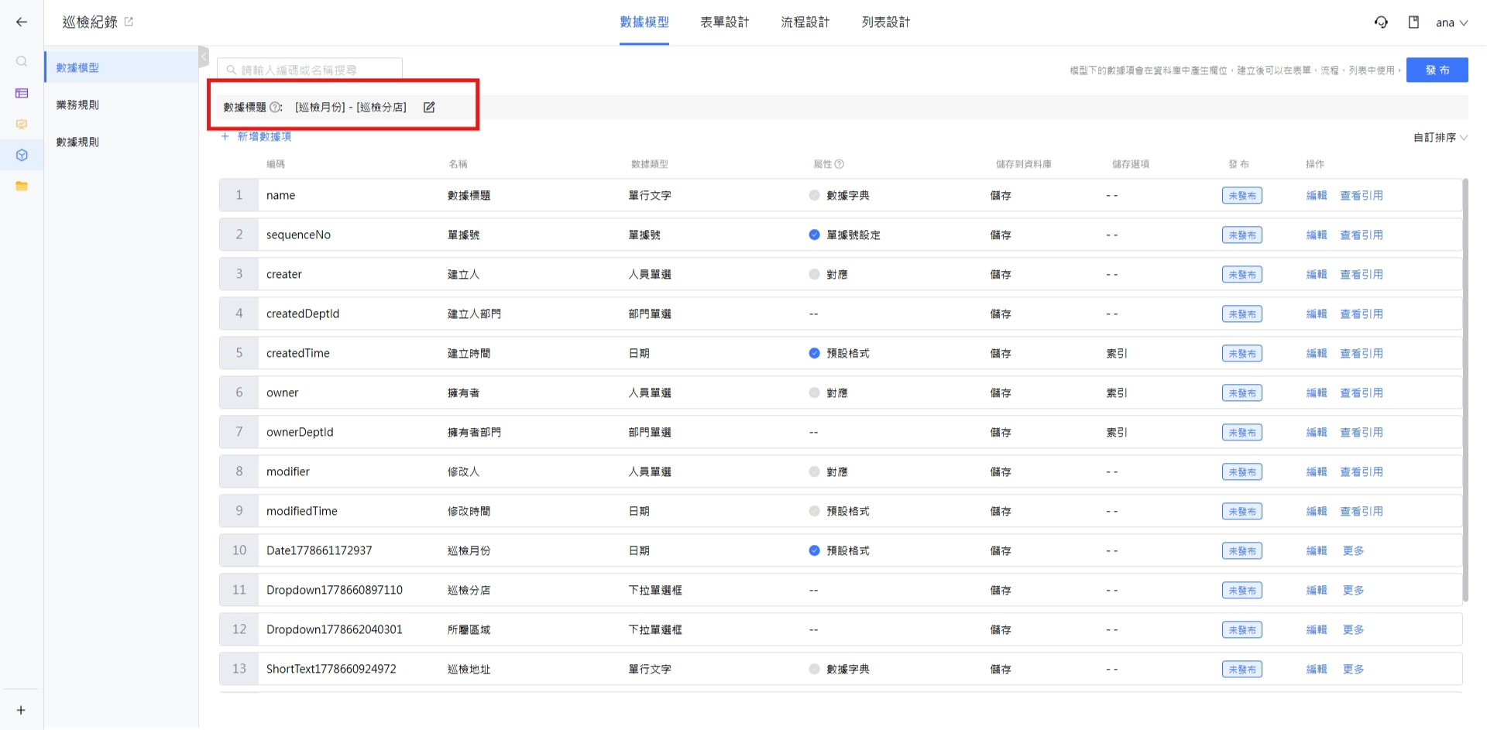This screenshot has height=730, width=1487.
Task: Select the Dropdown1778662040301 code cell
Action: tap(335, 629)
